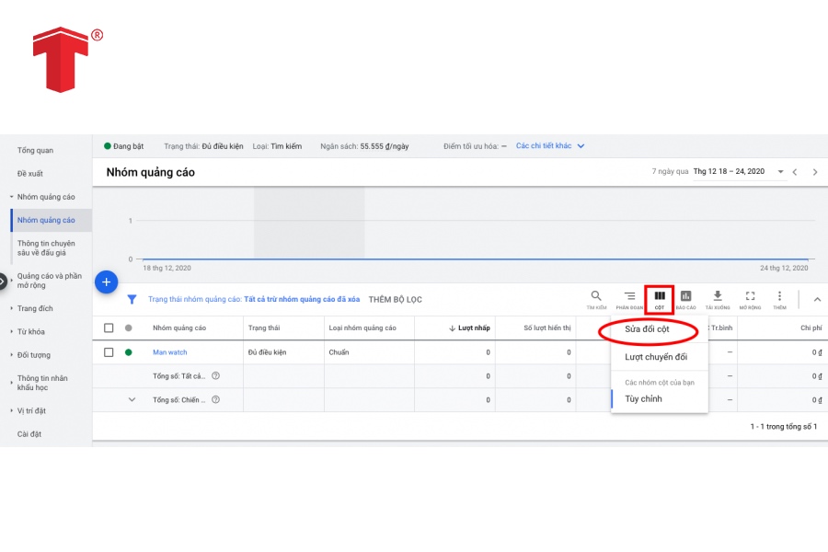Click the 18 thg 12, 2020 chart label

pos(167,268)
